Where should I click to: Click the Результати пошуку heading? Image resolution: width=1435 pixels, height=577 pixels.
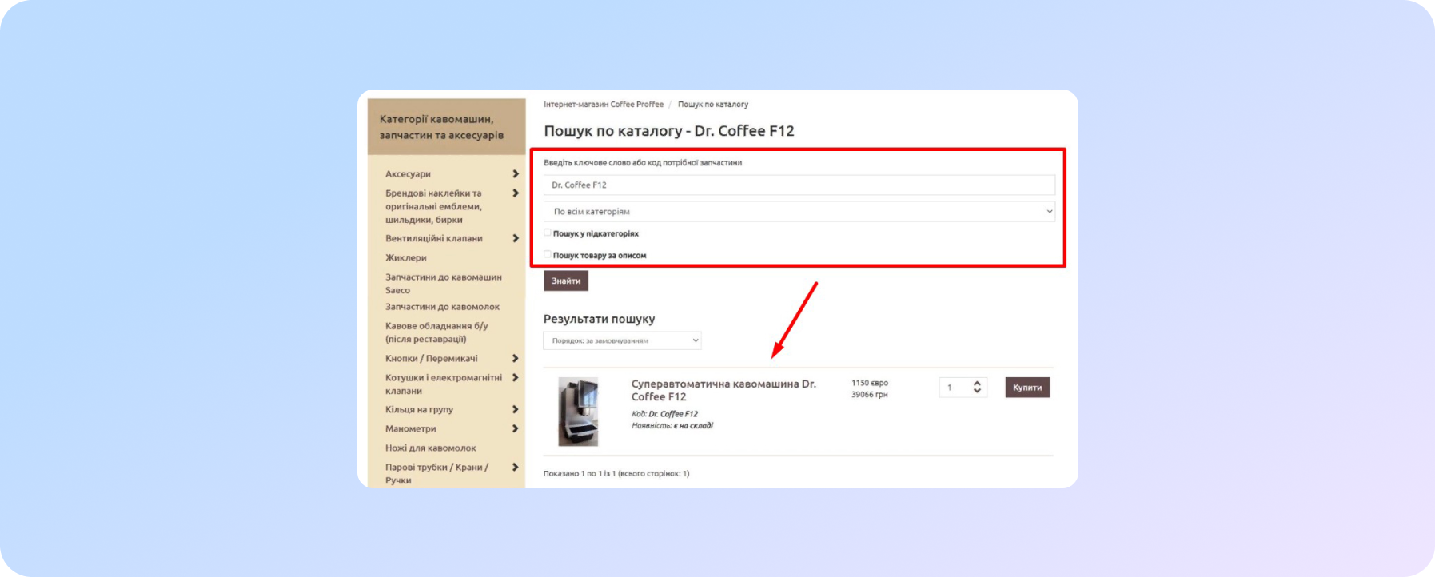pos(600,319)
